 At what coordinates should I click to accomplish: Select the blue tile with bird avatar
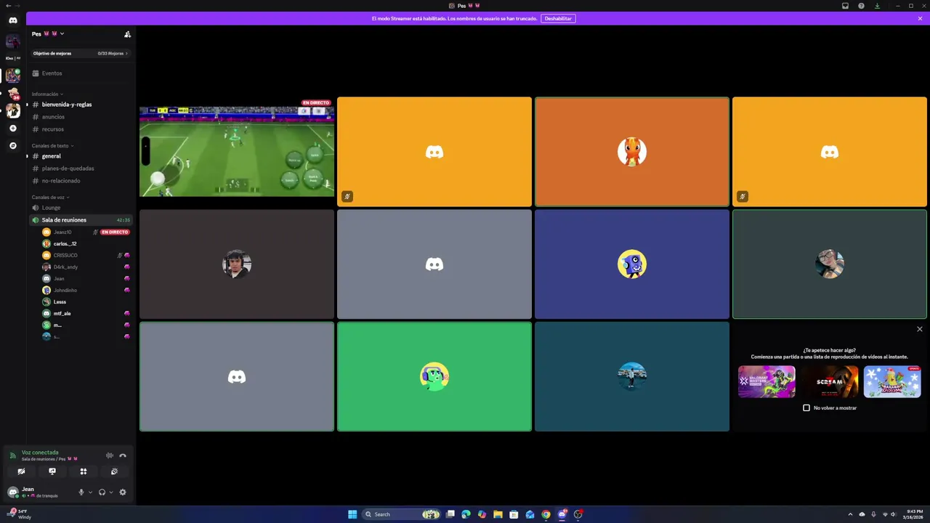click(x=632, y=264)
